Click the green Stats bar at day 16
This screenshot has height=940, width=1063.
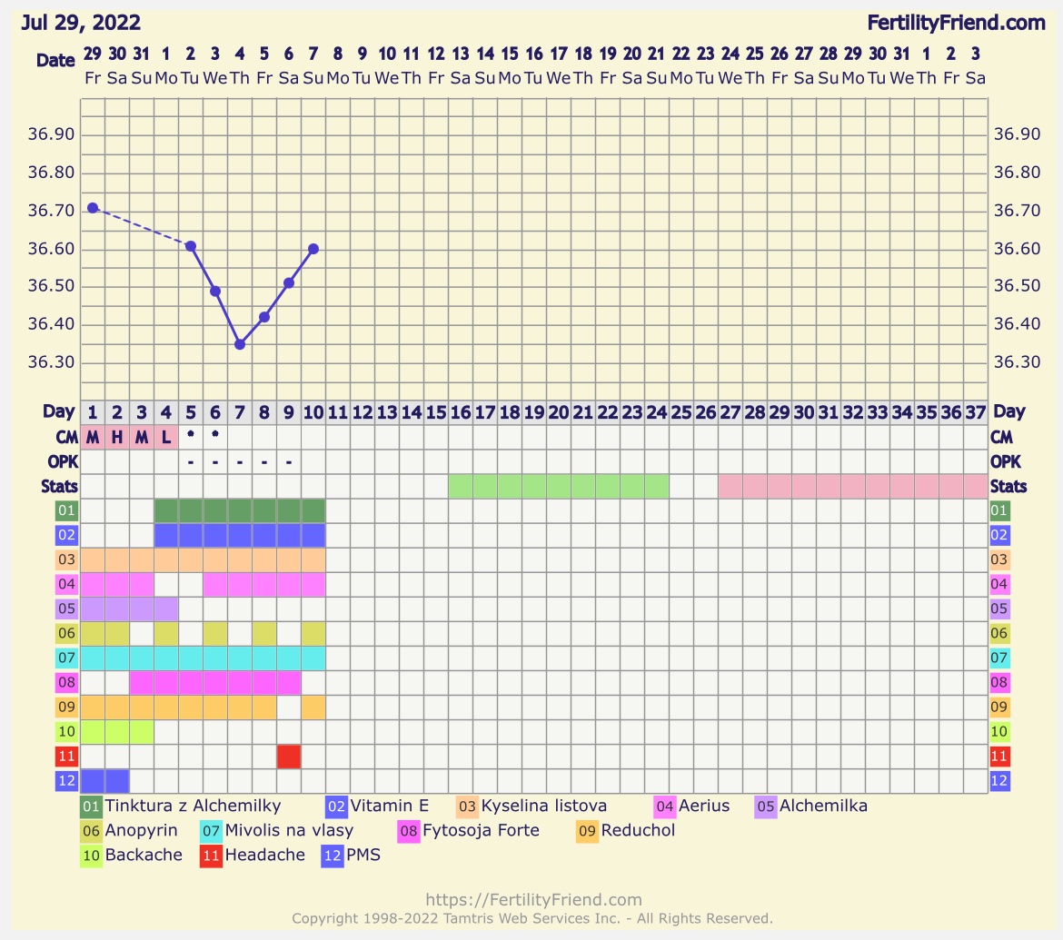pyautogui.click(x=461, y=486)
